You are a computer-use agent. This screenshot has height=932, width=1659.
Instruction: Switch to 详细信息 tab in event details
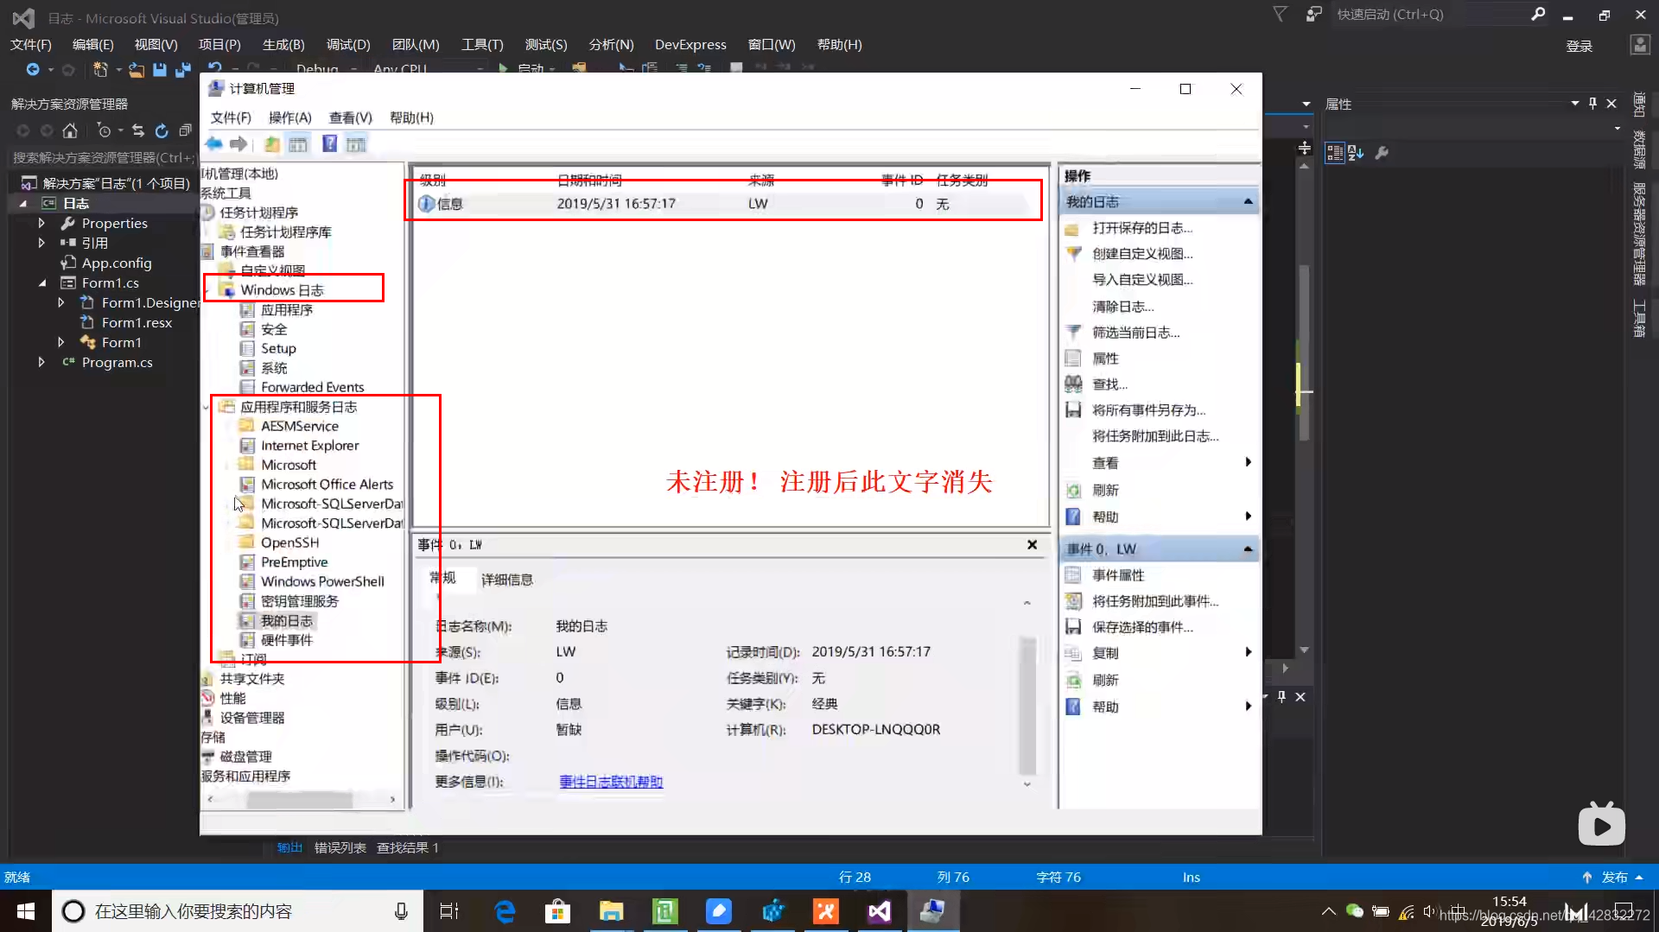[506, 579]
